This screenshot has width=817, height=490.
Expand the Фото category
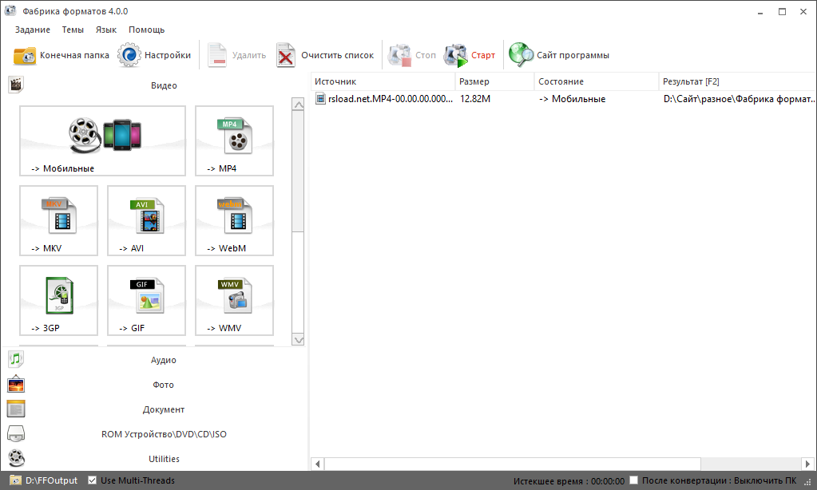(x=155, y=385)
